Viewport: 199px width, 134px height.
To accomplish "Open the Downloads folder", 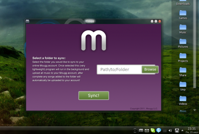I will click(183, 3).
